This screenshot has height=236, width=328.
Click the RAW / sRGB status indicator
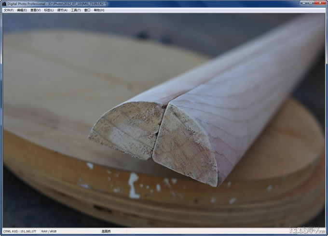tap(49, 232)
